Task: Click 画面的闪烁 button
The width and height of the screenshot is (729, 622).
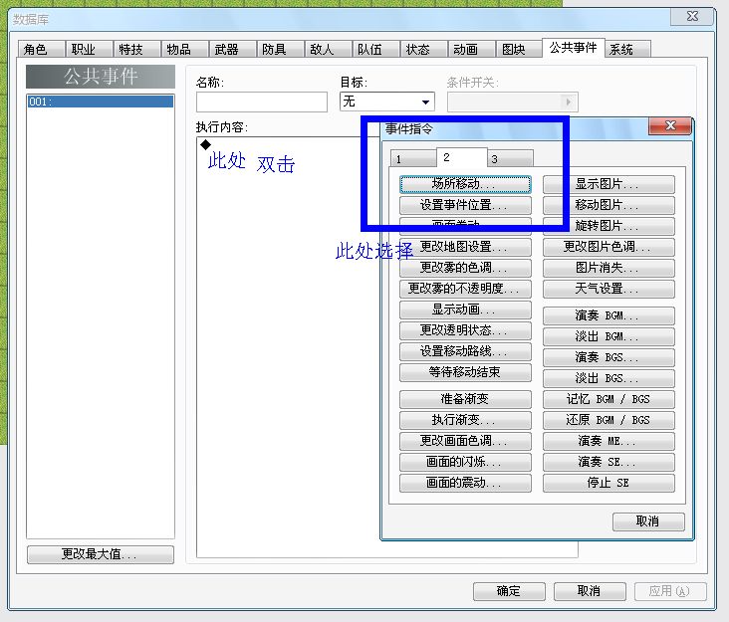Action: 465,462
